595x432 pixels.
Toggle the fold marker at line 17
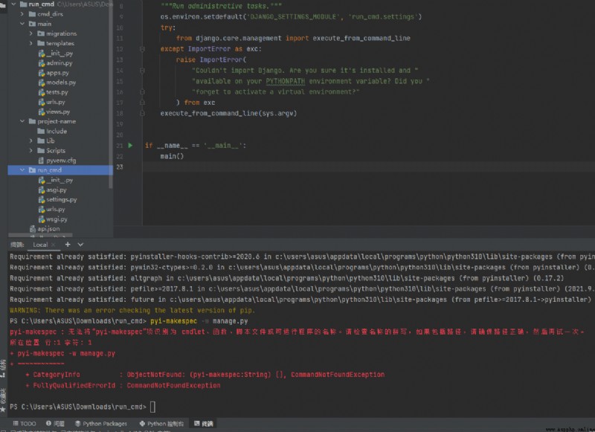(x=142, y=103)
